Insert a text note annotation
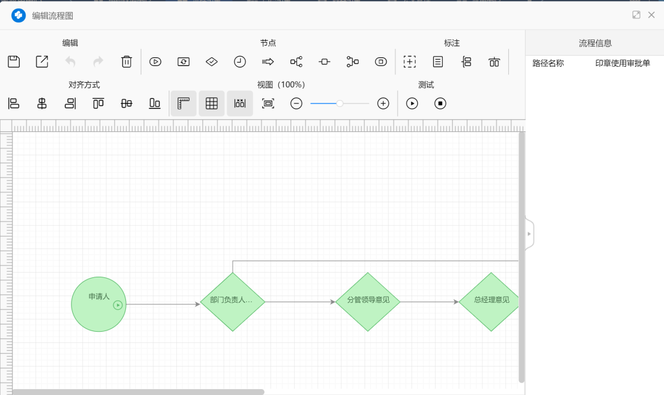Viewport: 664px width, 395px height. (438, 61)
